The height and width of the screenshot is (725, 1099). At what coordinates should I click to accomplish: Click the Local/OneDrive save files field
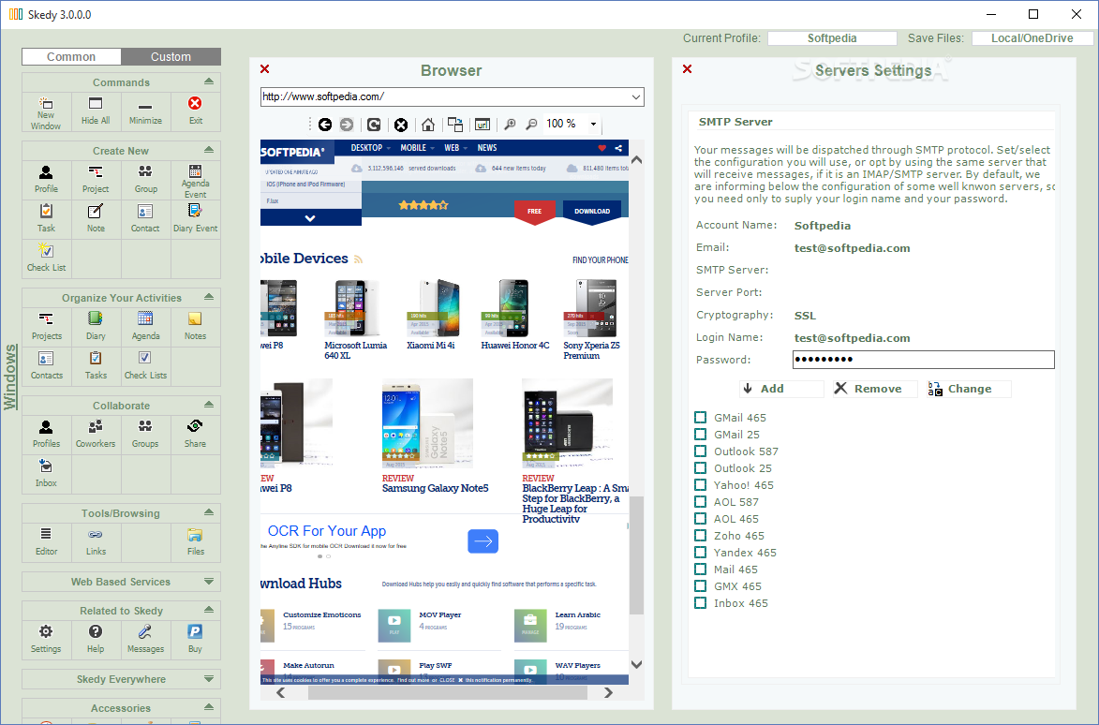[1032, 38]
